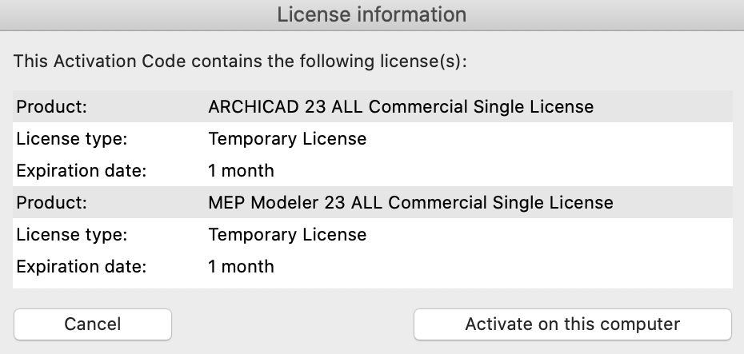
Task: Select Temporary License value for ARCHICAD
Action: 287,138
